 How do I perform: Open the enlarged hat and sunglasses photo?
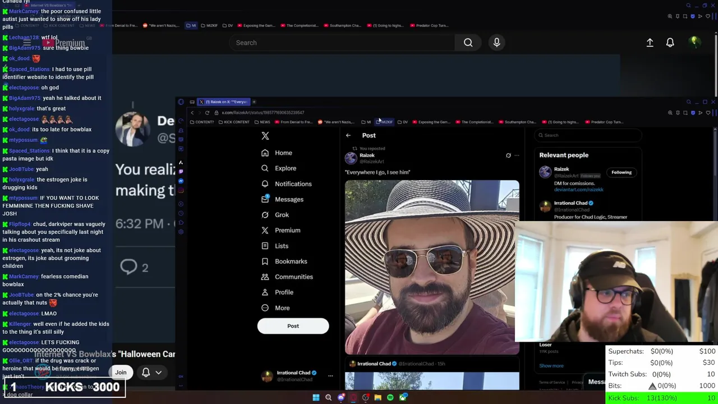432,267
